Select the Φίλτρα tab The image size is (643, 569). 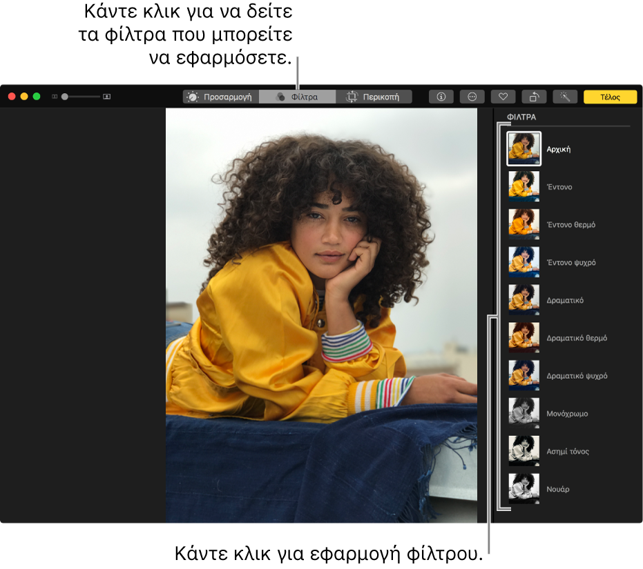pyautogui.click(x=297, y=97)
